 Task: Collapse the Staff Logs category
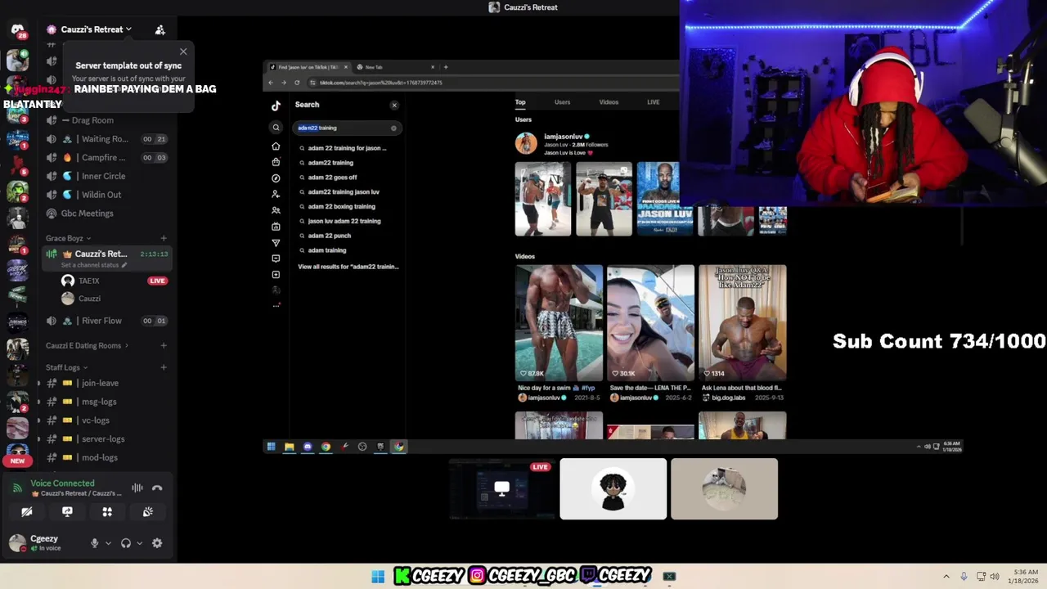click(66, 367)
